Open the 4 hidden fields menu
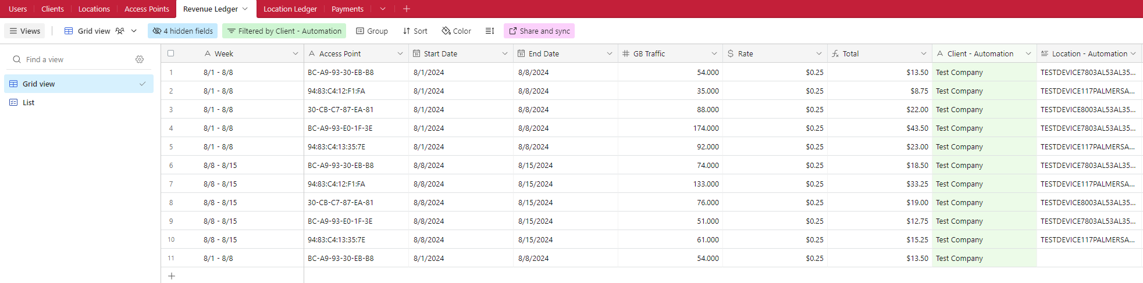Image resolution: width=1143 pixels, height=283 pixels. click(x=183, y=31)
